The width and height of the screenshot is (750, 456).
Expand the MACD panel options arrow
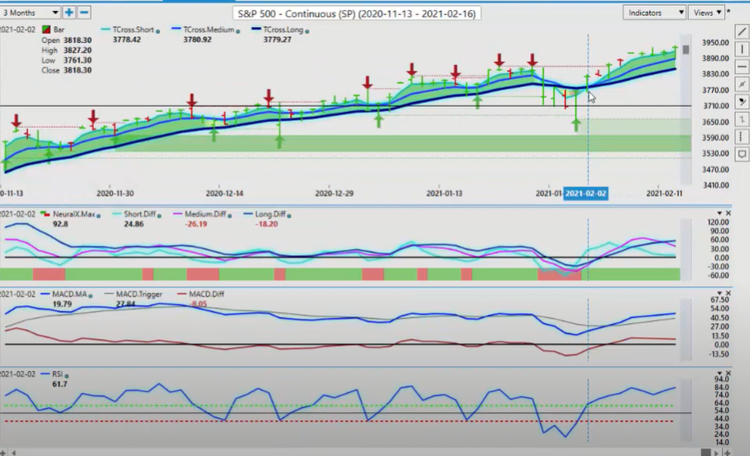[720, 293]
